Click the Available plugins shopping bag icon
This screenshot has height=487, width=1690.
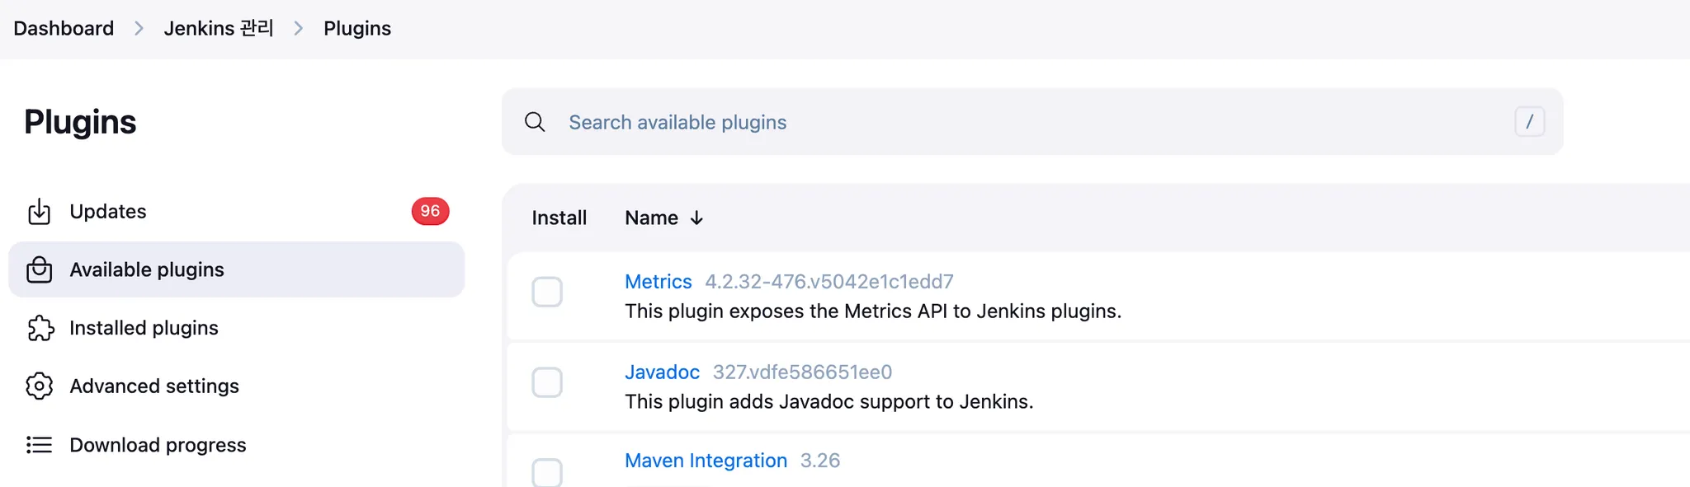tap(39, 269)
